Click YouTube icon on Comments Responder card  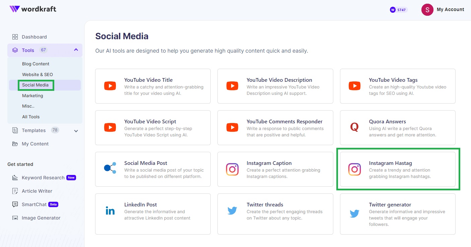tap(232, 128)
